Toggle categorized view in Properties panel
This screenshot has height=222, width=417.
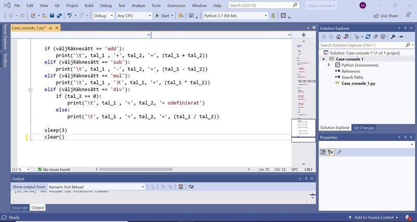click(x=323, y=152)
